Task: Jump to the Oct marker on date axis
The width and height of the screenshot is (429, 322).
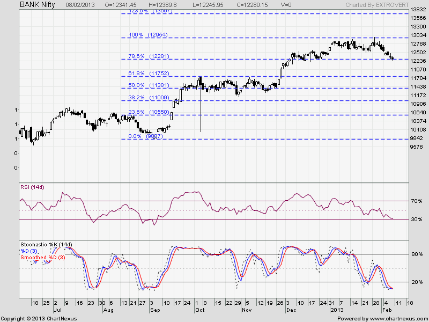Action: [199, 310]
